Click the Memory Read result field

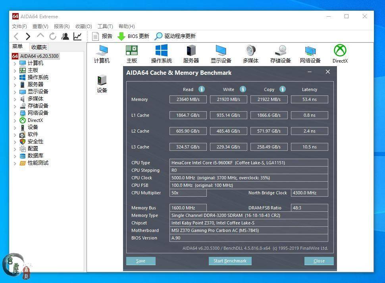pos(188,99)
